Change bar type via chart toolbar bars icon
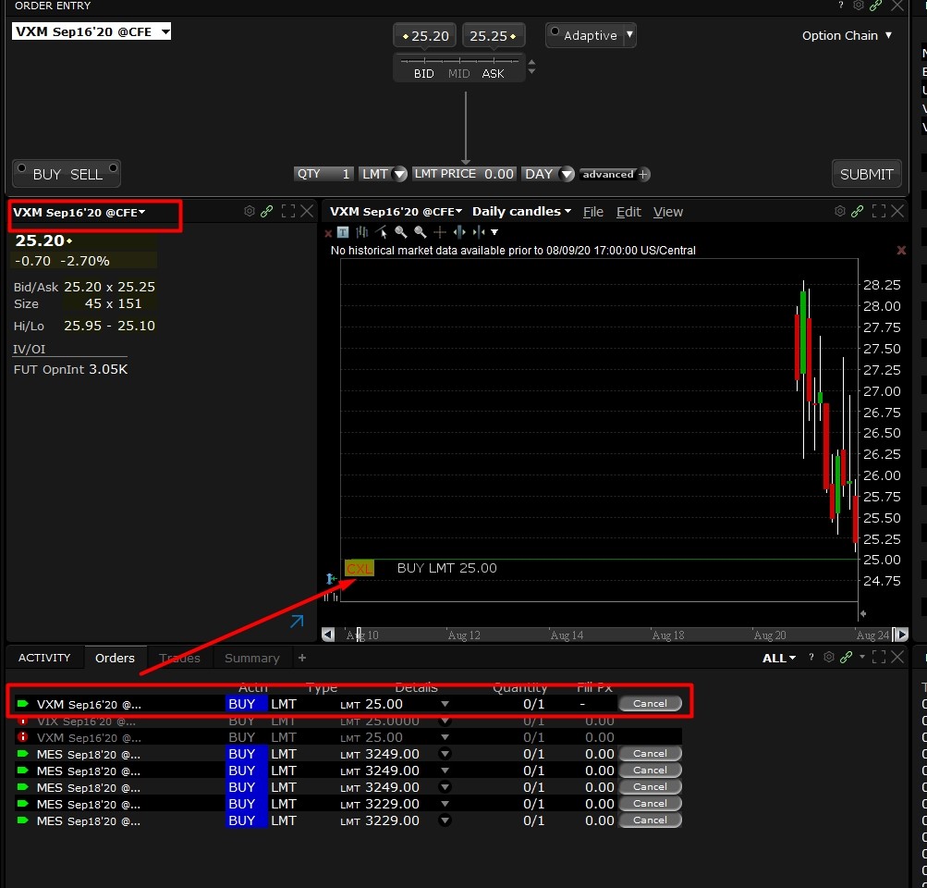This screenshot has width=927, height=888. click(361, 232)
